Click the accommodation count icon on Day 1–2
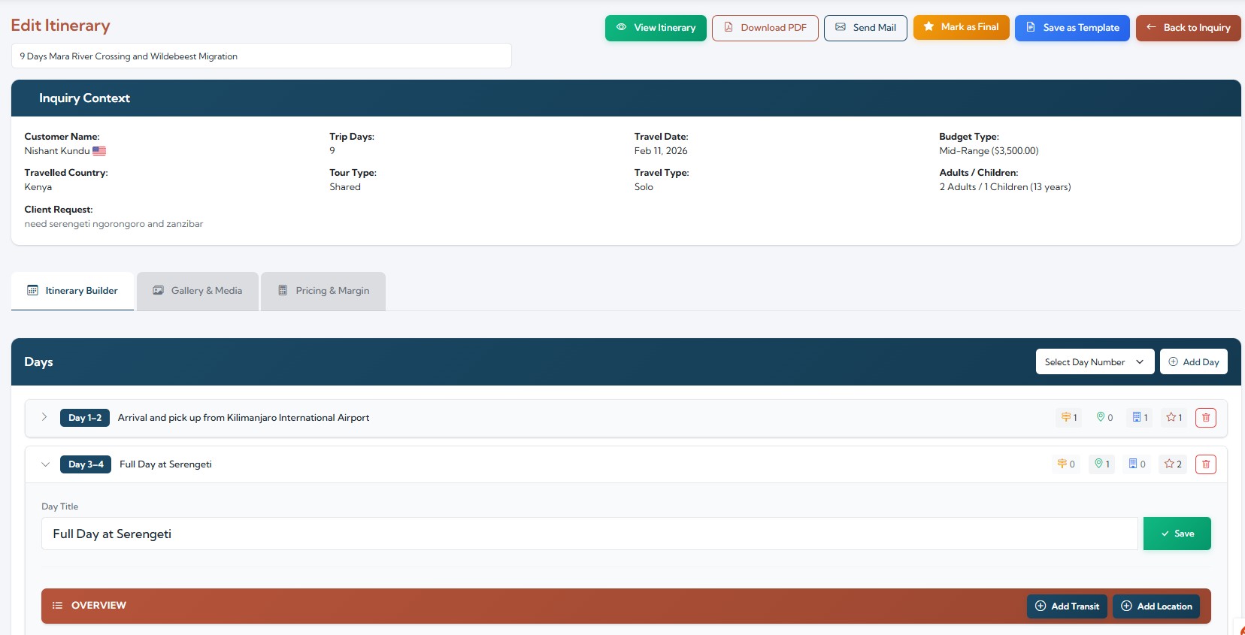The width and height of the screenshot is (1245, 635). [x=1140, y=418]
